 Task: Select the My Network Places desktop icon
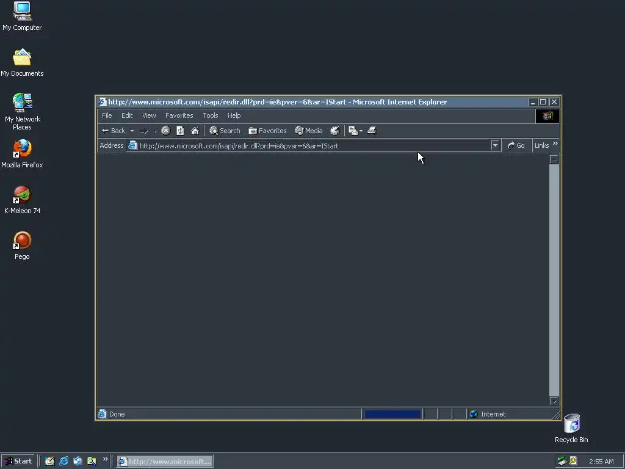(23, 112)
